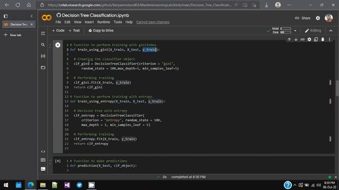The width and height of the screenshot is (339, 190).
Task: Open File Explorer from taskbar
Action: (x=43, y=185)
